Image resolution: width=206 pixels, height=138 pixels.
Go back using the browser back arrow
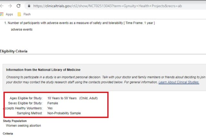[x=2, y=6]
